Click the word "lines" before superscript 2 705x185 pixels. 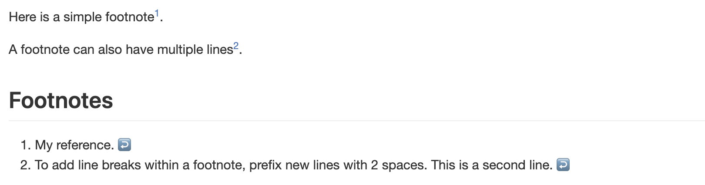(x=220, y=50)
